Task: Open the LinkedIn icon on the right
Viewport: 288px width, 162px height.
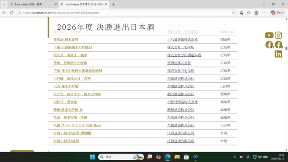Action: (279, 54)
